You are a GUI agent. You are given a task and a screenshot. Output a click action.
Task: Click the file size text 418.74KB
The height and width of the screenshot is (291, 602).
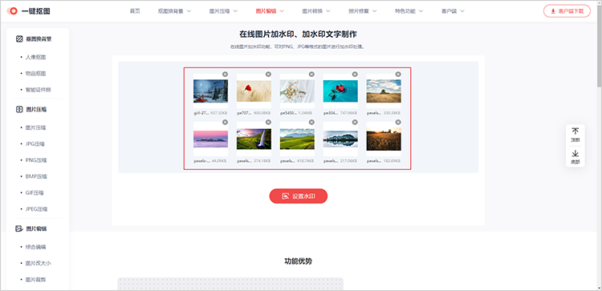306,161
